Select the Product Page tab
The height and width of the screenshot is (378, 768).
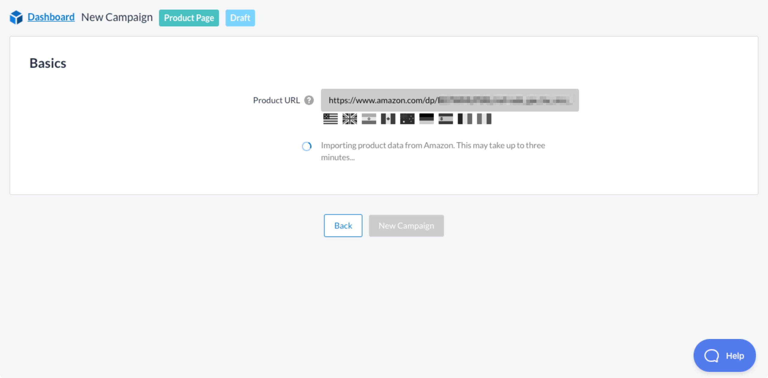189,18
